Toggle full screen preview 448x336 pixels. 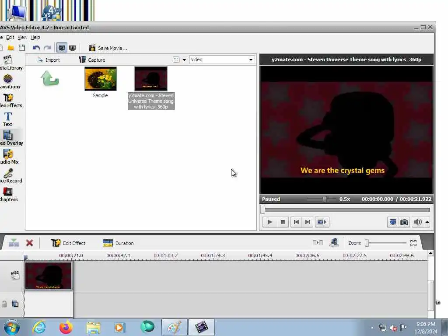pos(393,222)
